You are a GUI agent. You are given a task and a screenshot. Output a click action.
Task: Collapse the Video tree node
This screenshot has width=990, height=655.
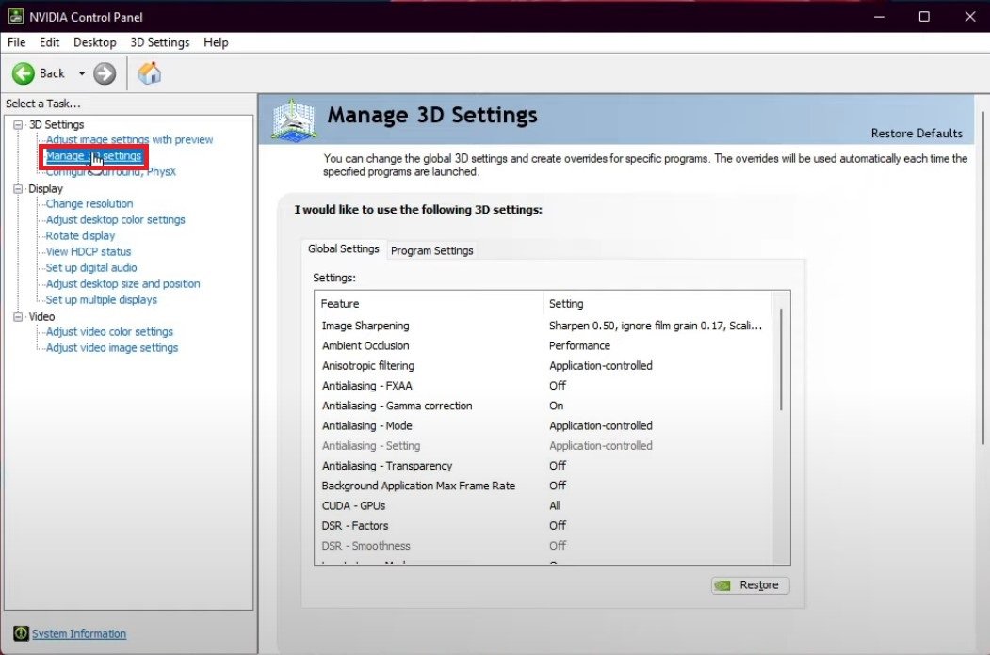click(18, 316)
